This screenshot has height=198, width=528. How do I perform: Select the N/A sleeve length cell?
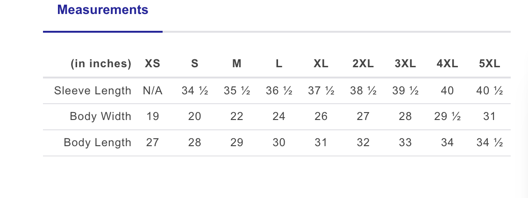point(153,91)
